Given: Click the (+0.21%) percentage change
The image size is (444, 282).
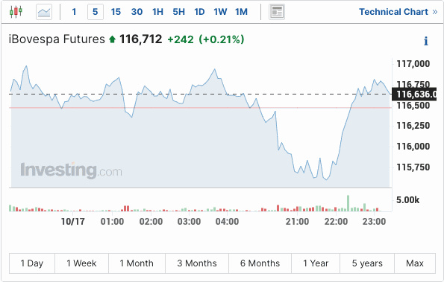Looking at the screenshot, I should pos(222,39).
